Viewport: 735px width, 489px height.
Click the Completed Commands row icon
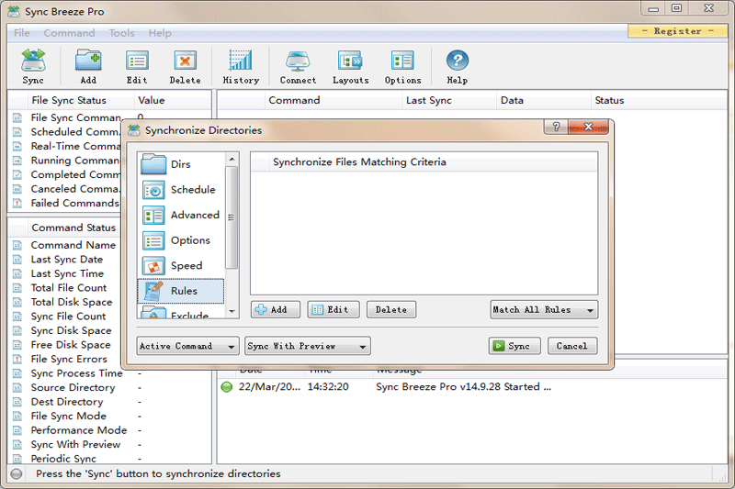pyautogui.click(x=17, y=174)
